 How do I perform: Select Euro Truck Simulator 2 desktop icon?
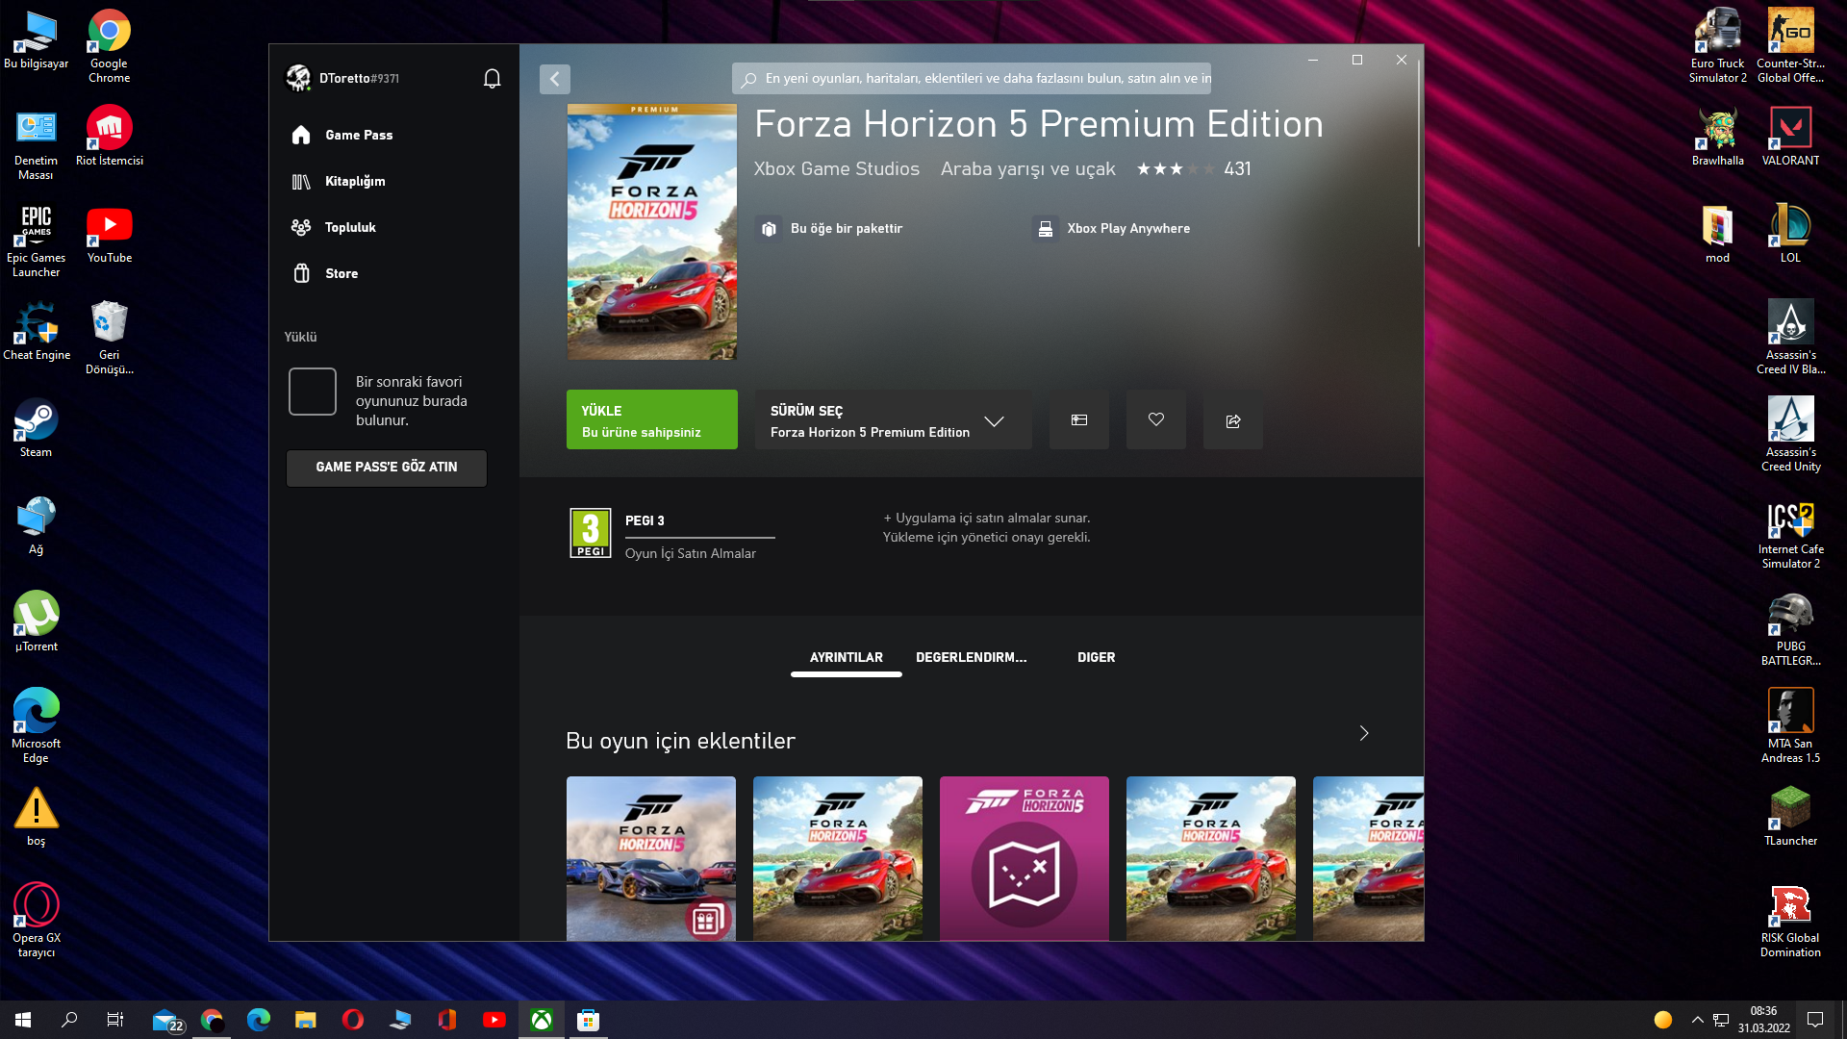[x=1717, y=46]
